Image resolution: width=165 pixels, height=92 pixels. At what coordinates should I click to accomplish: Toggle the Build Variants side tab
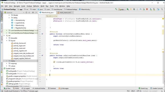[x=2, y=67]
